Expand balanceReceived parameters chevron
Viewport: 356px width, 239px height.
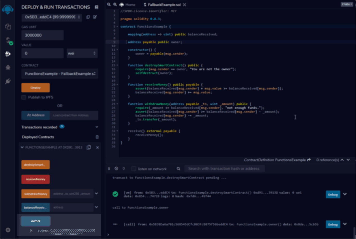[96, 207]
